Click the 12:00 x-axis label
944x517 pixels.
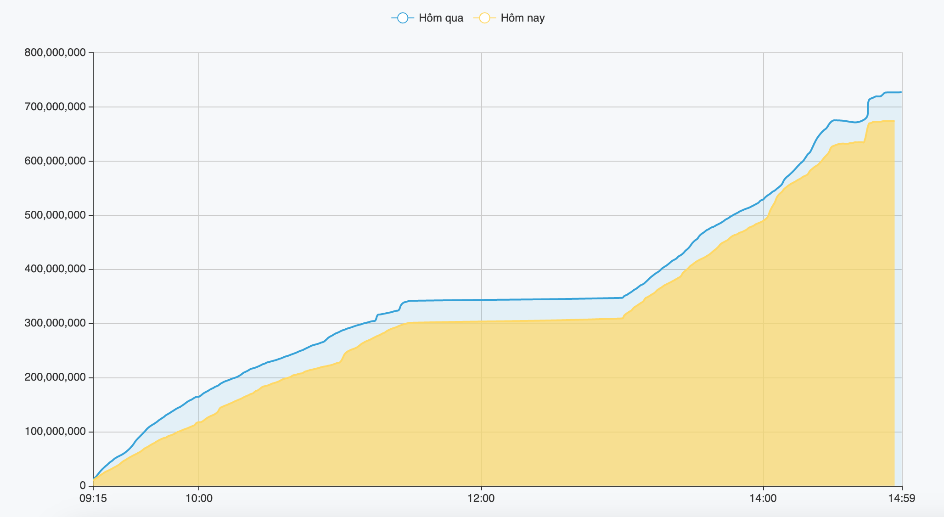point(481,499)
